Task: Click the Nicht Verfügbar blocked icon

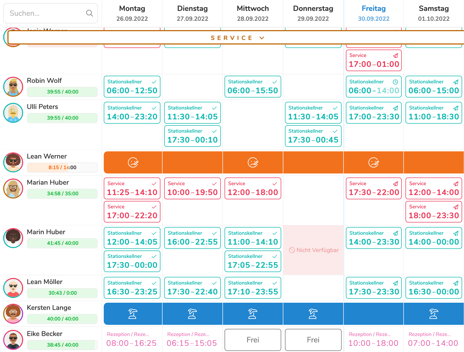Action: point(292,250)
